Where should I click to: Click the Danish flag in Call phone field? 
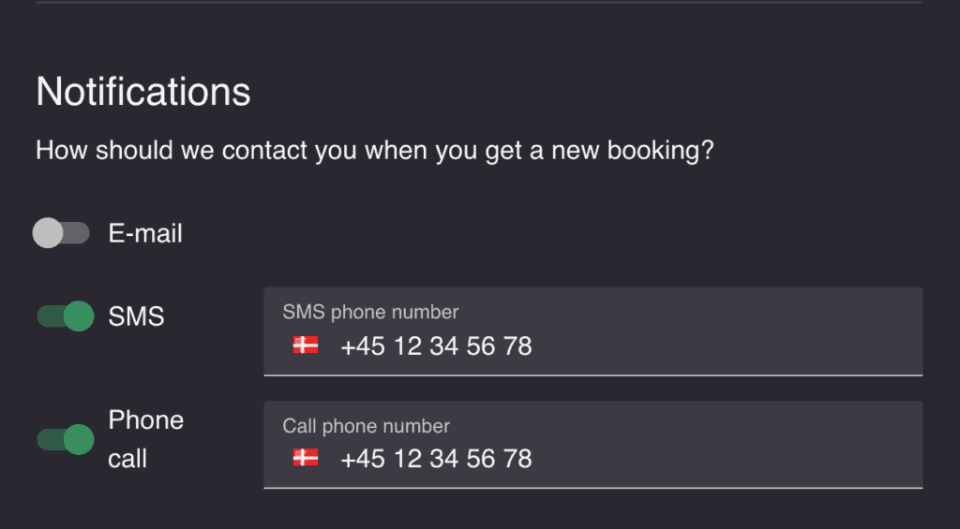pyautogui.click(x=306, y=458)
